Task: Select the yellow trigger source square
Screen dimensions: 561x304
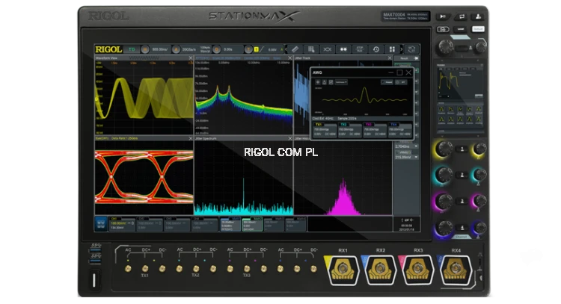Action: click(256, 49)
